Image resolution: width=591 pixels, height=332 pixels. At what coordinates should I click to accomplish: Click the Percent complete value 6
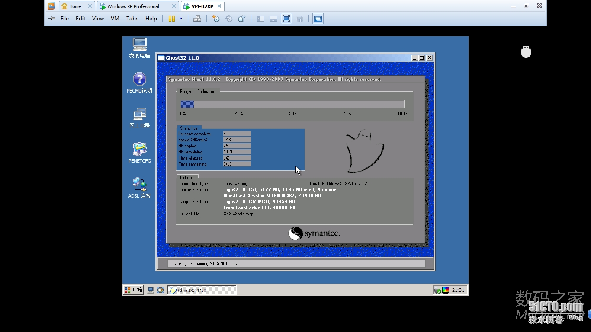pyautogui.click(x=237, y=134)
